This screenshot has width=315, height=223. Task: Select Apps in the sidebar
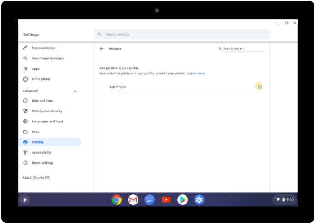coord(36,69)
